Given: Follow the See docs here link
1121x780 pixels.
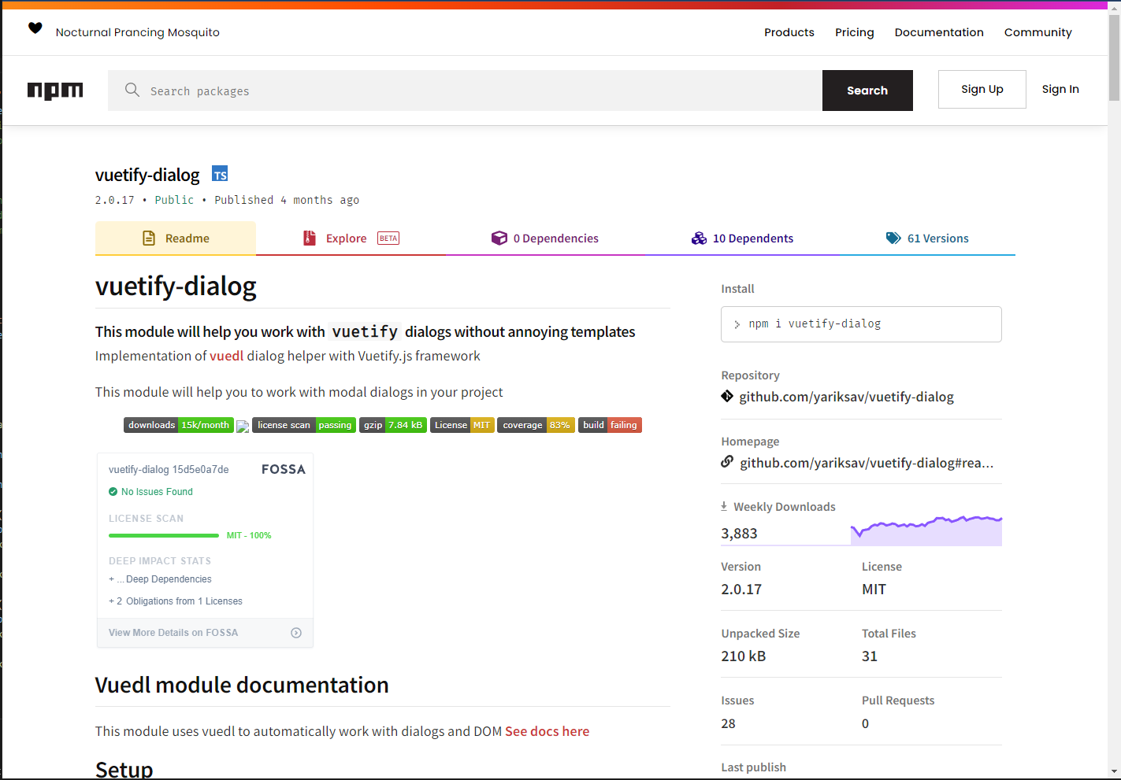Looking at the screenshot, I should tap(548, 731).
